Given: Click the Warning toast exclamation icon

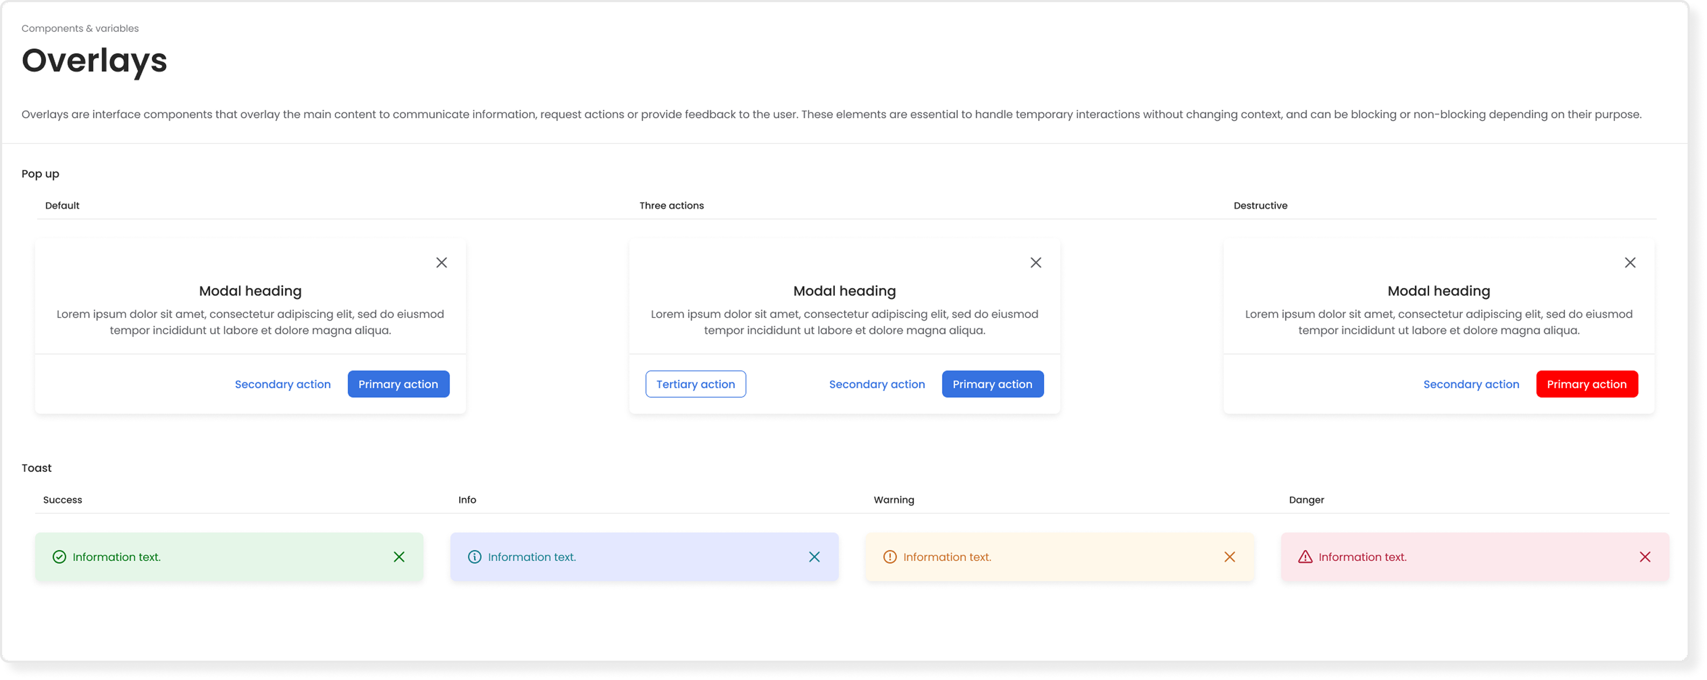Looking at the screenshot, I should pyautogui.click(x=890, y=557).
